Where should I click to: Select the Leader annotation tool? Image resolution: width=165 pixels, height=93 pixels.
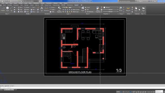(52, 10)
